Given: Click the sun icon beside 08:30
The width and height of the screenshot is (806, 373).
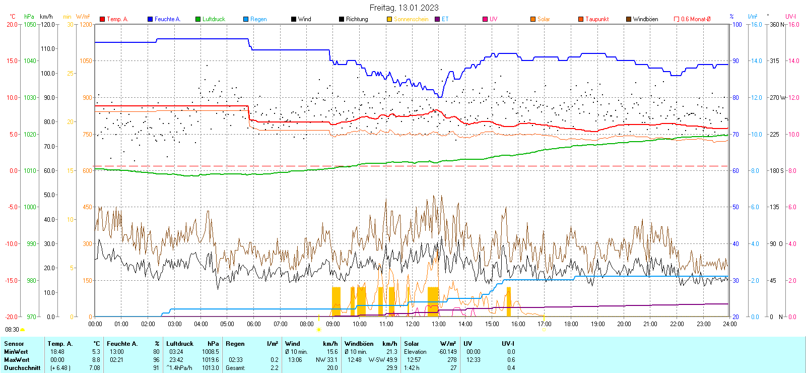Looking at the screenshot, I should click(x=23, y=330).
